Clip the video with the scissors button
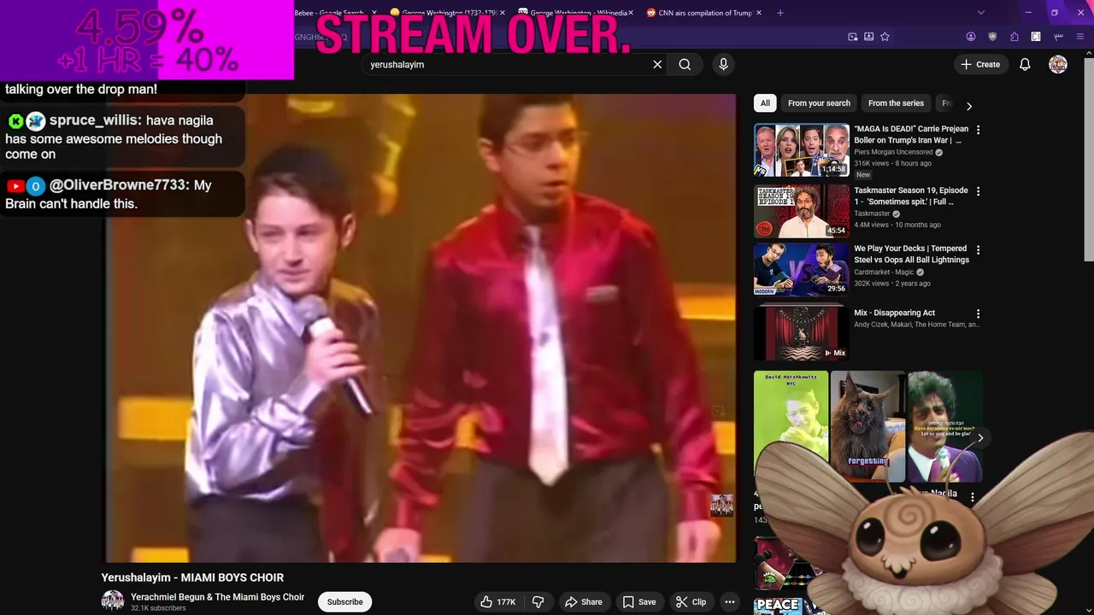This screenshot has height=615, width=1094. [691, 602]
